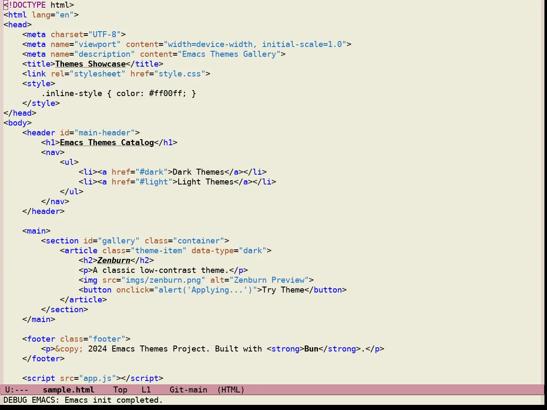Click the closing </section> tag
547x410 pixels.
point(65,310)
